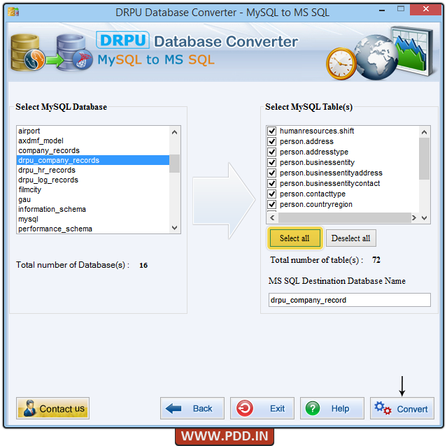
Task: Select the company_records database
Action: pyautogui.click(x=93, y=150)
